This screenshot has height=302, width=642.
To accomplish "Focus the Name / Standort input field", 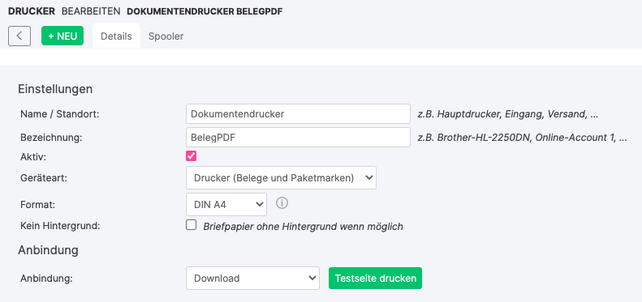I will [x=298, y=113].
